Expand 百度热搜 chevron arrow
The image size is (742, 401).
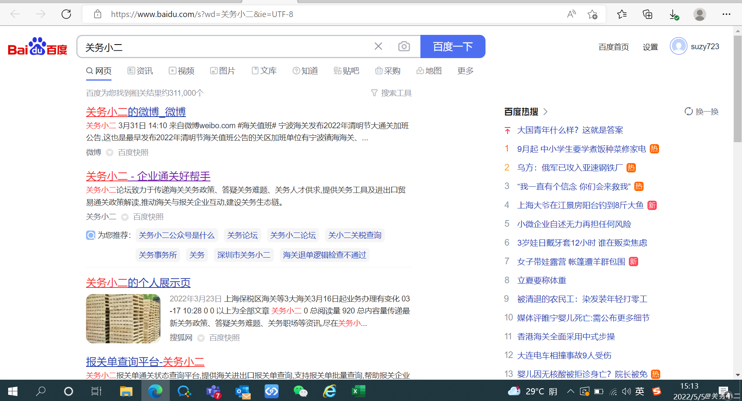(546, 112)
